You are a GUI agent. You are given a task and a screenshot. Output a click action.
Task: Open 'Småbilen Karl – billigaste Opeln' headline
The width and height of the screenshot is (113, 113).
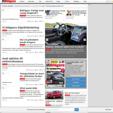coord(54,102)
